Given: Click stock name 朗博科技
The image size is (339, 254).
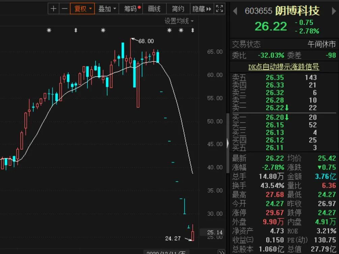Looking at the screenshot, I should pos(298,10).
